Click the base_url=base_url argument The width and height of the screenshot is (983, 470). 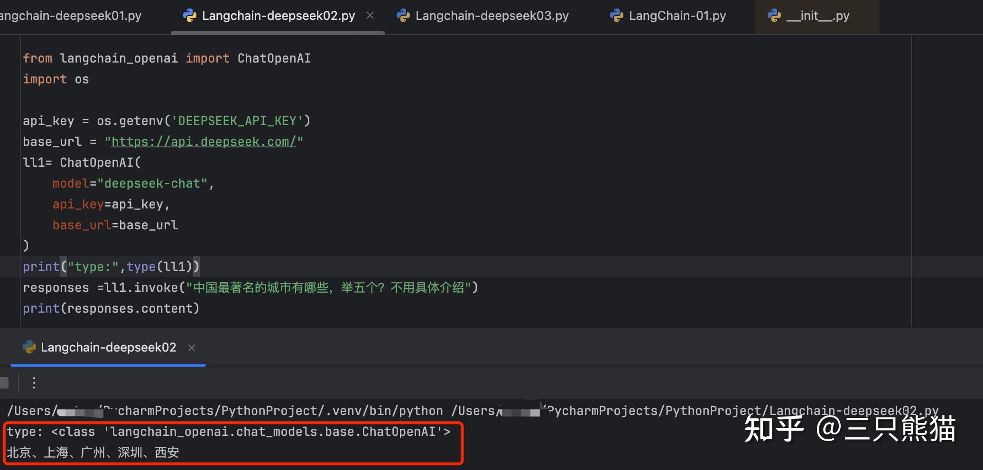(x=115, y=225)
